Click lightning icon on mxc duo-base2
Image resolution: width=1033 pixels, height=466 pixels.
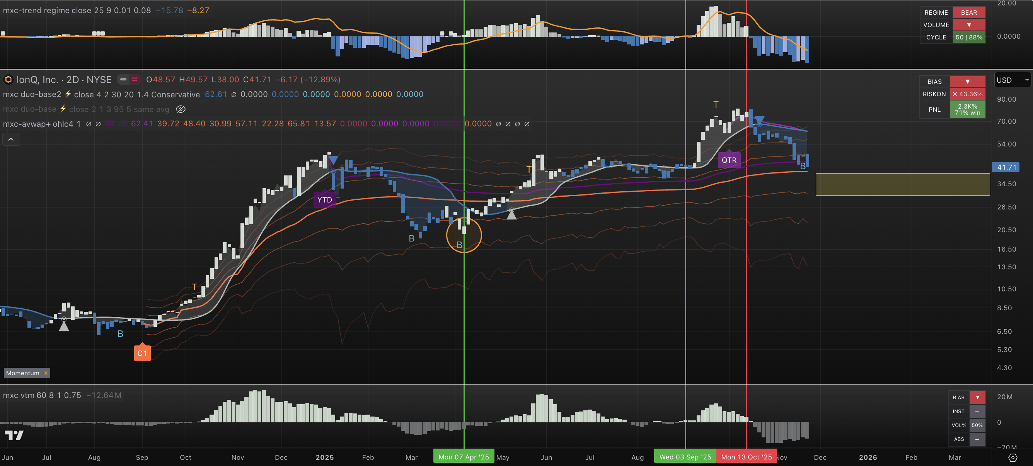click(68, 94)
